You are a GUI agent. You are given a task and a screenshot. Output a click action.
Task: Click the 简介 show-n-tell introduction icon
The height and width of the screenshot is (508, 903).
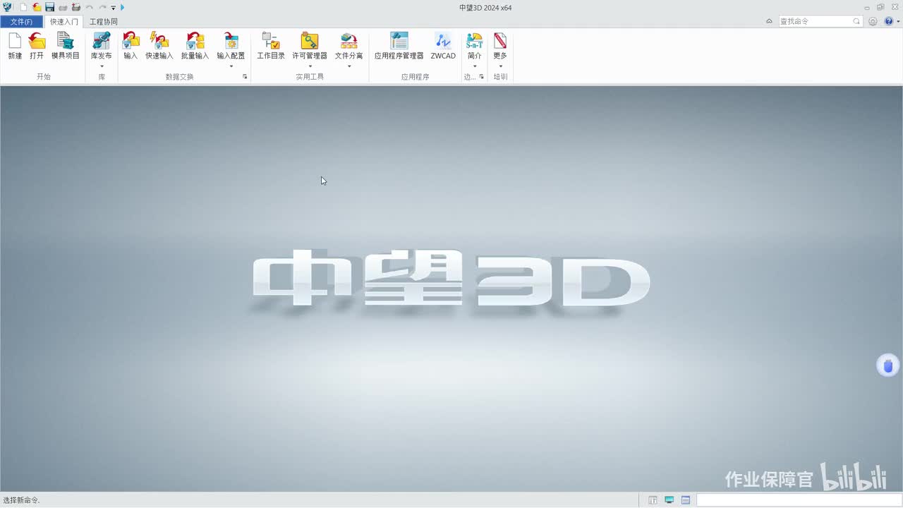tap(475, 41)
